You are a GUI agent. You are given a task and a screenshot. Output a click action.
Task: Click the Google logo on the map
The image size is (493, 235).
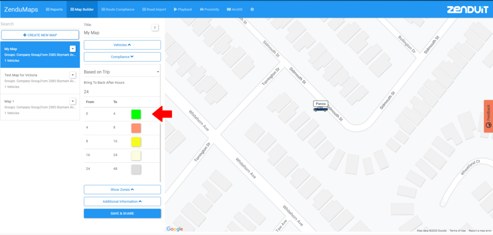(174, 229)
